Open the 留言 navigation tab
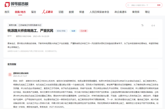This screenshot has height=109, width=165. 34,12
